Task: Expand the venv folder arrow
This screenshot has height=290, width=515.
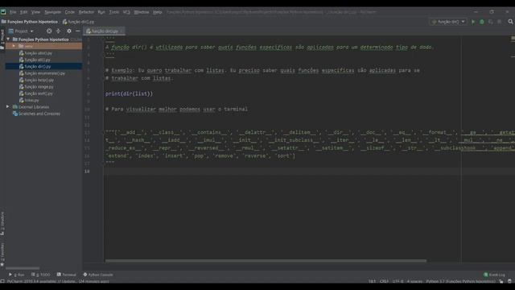Action: click(14, 46)
